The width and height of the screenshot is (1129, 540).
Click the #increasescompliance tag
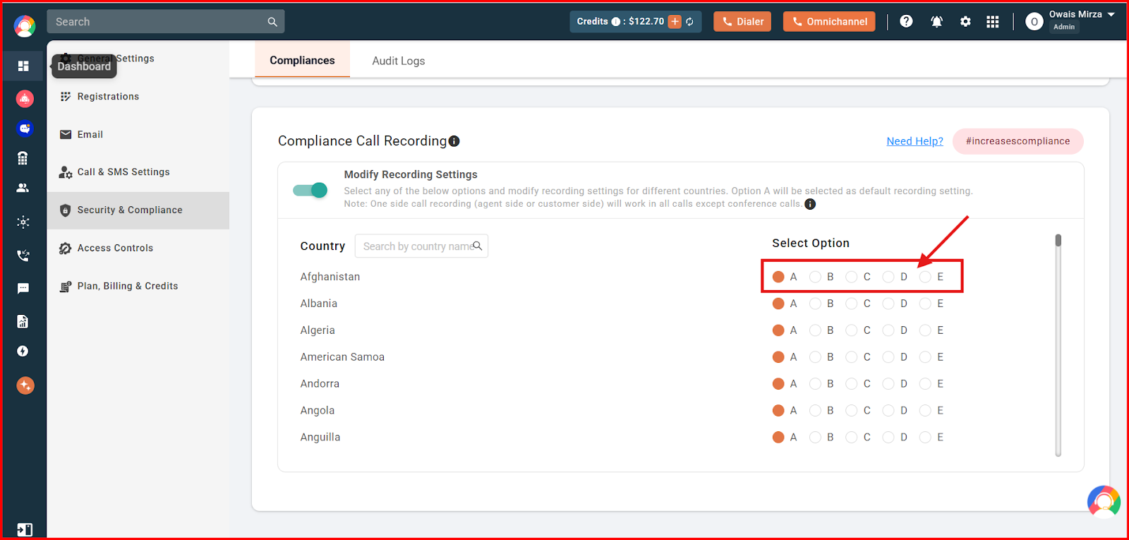(1018, 141)
